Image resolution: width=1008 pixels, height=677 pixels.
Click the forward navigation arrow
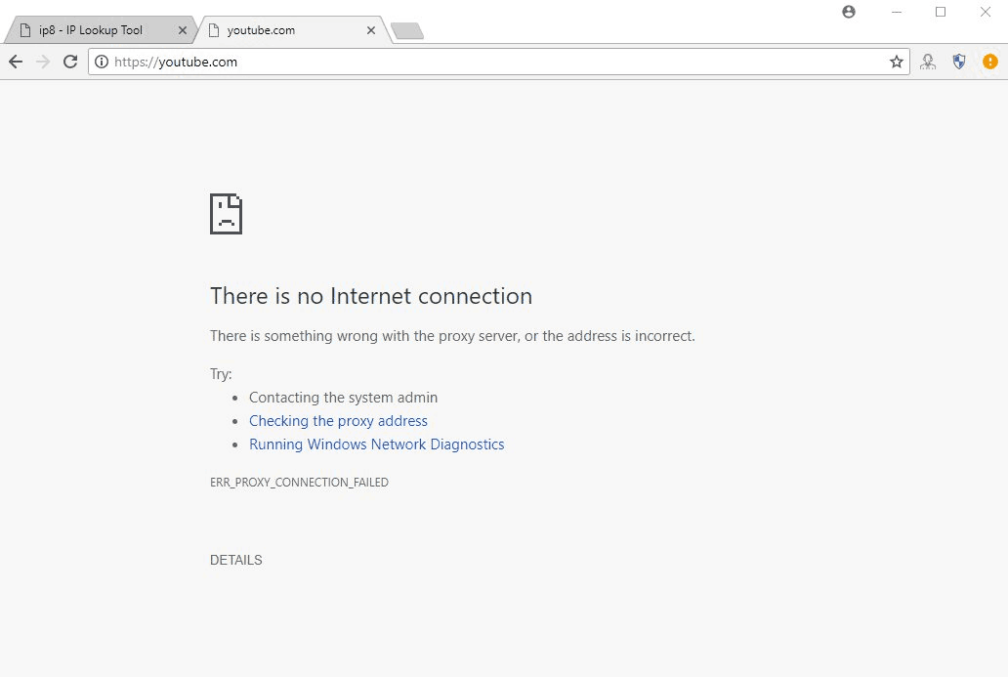(43, 62)
